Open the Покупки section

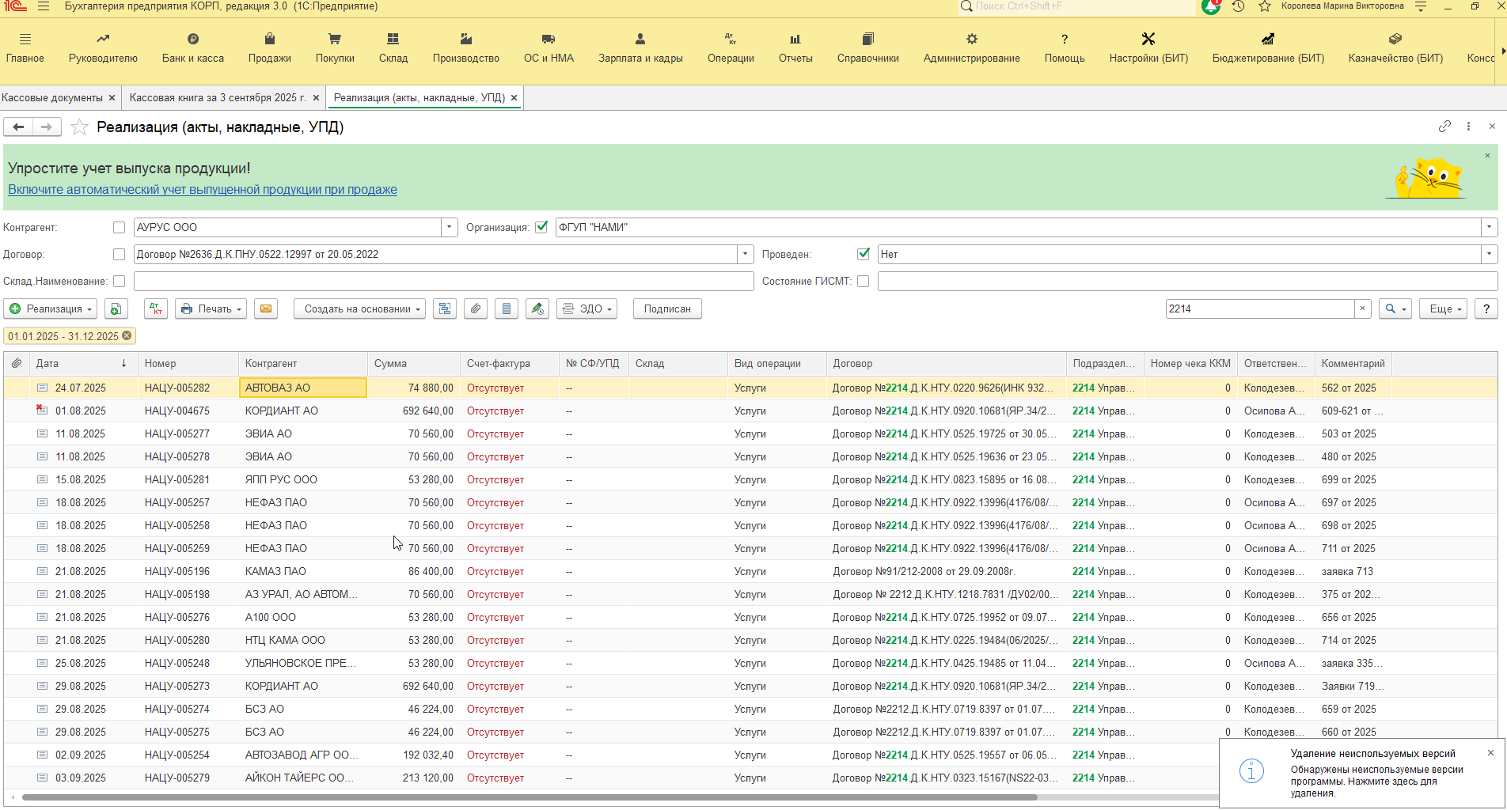click(335, 48)
